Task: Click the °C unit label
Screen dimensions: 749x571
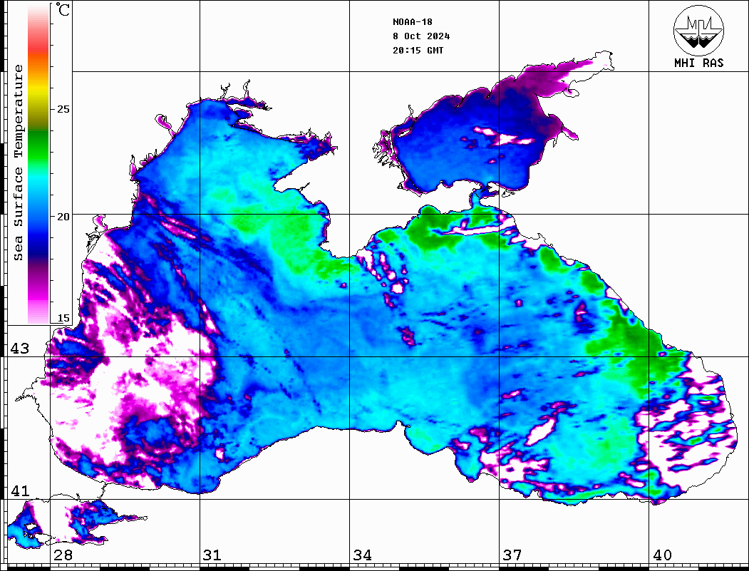Action: (63, 9)
